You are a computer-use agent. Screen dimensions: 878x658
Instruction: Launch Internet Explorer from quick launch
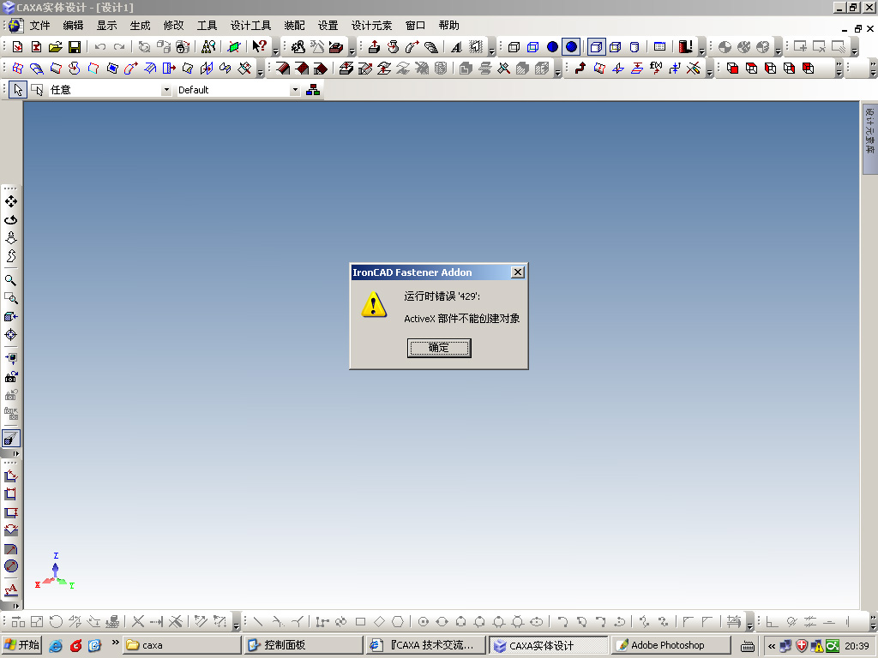[x=56, y=645]
